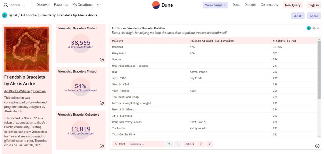Dismiss the We're hiring banner

(225, 5)
